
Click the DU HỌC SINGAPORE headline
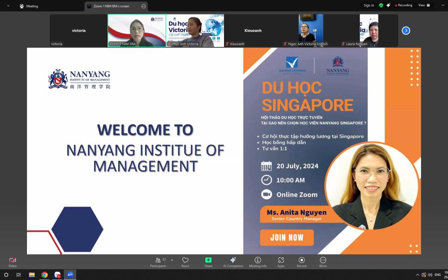point(307,96)
